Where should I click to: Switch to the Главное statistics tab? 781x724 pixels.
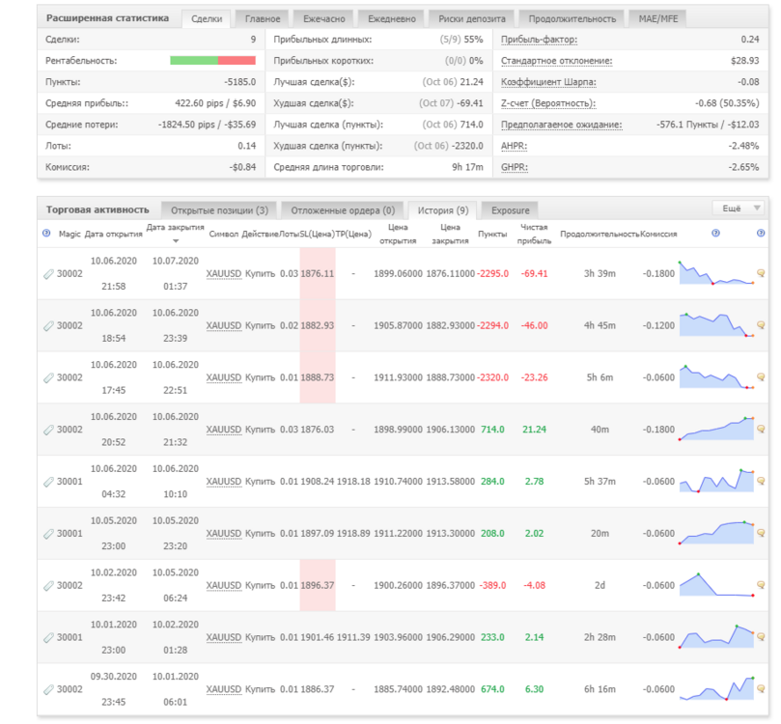263,19
